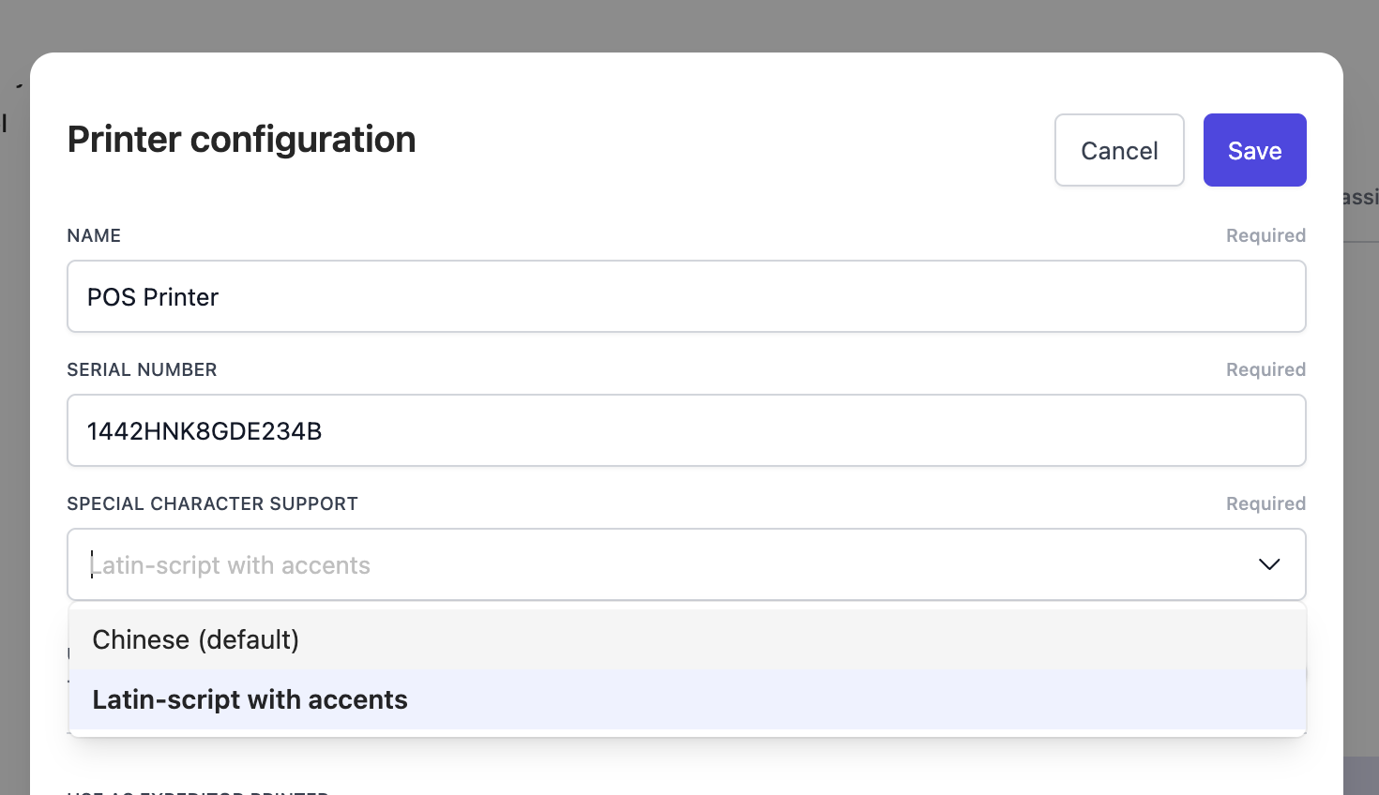Click the Required hint beside Name
Image resolution: width=1379 pixels, height=795 pixels.
1265,235
